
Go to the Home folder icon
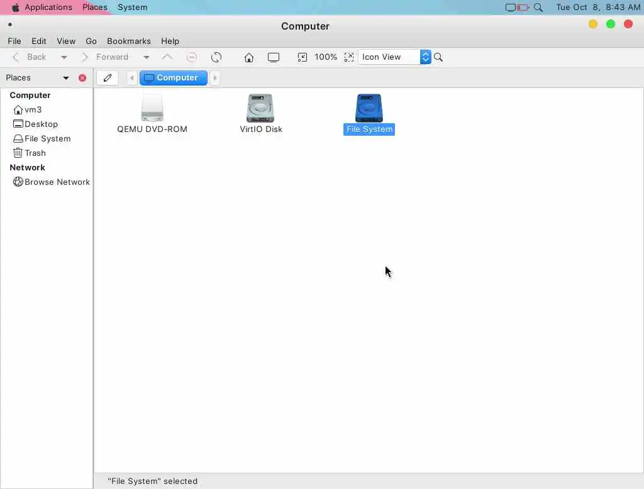tap(249, 57)
